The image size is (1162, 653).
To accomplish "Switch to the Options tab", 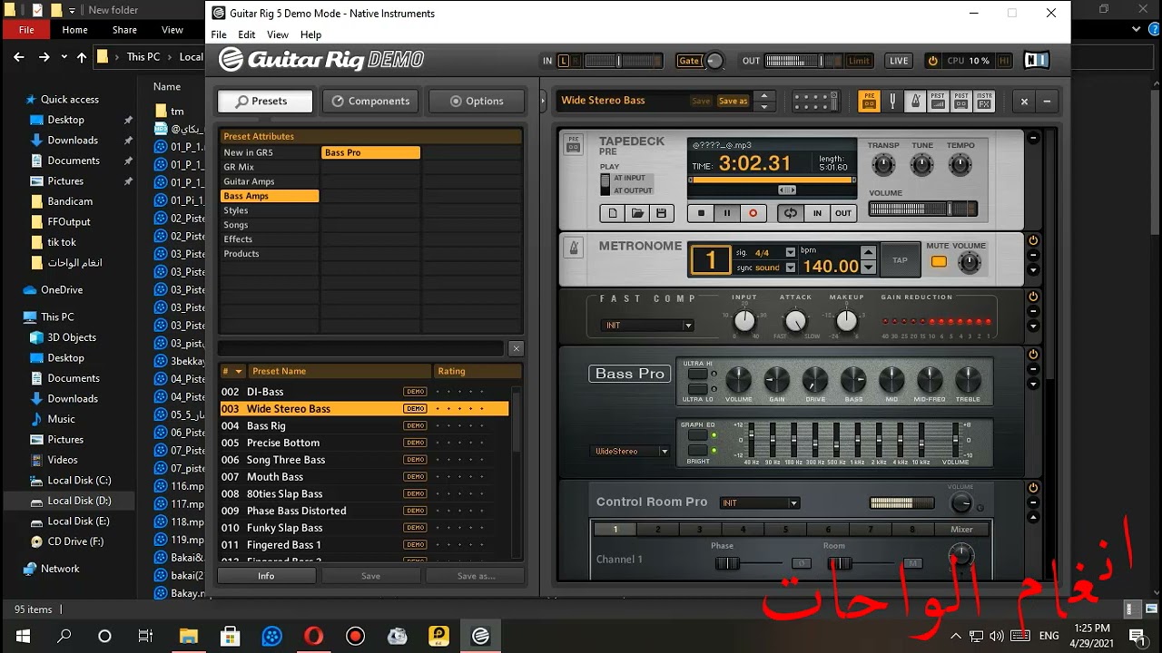I will tap(478, 101).
